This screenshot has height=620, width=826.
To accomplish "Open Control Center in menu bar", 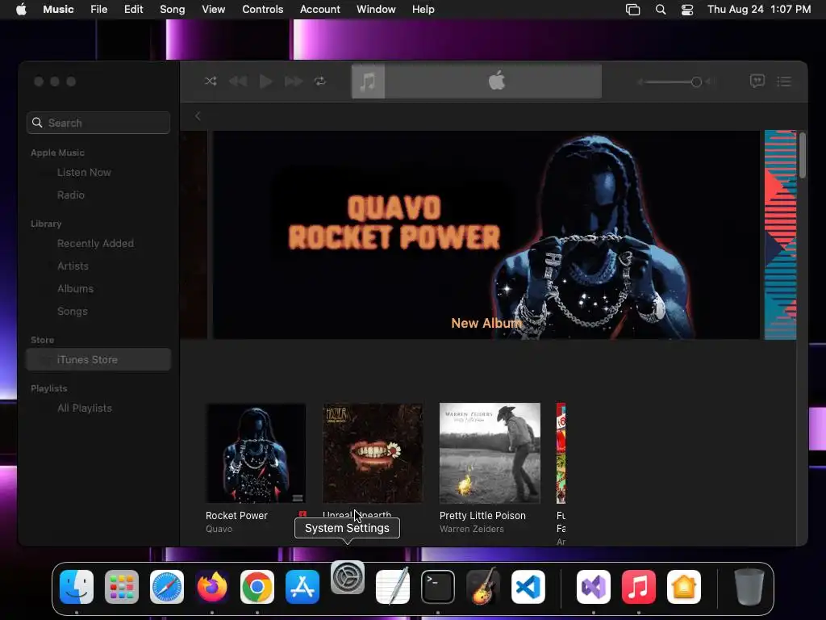I will coord(687,10).
